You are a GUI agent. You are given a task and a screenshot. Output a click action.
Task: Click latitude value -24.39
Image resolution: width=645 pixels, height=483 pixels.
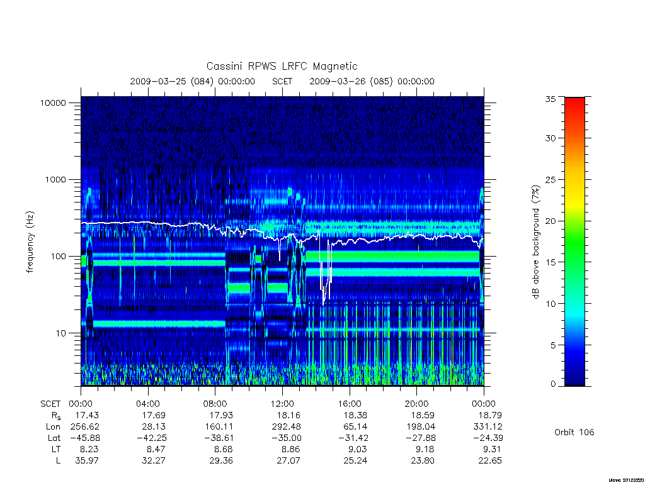click(x=488, y=438)
